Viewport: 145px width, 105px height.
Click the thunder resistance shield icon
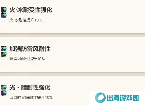(4, 49)
